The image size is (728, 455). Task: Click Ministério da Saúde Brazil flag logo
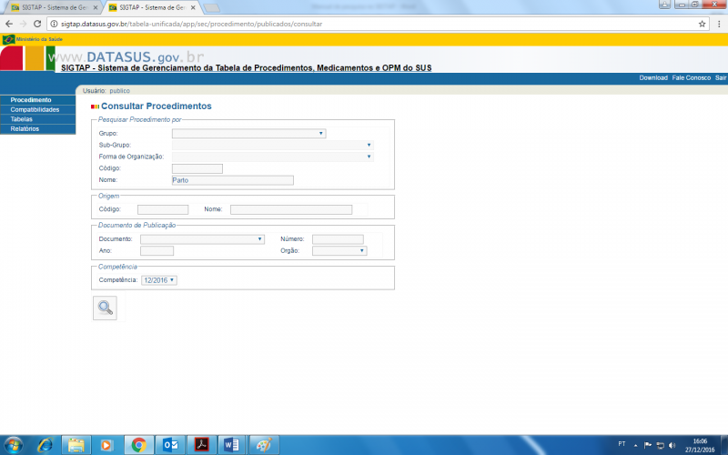tap(8, 39)
